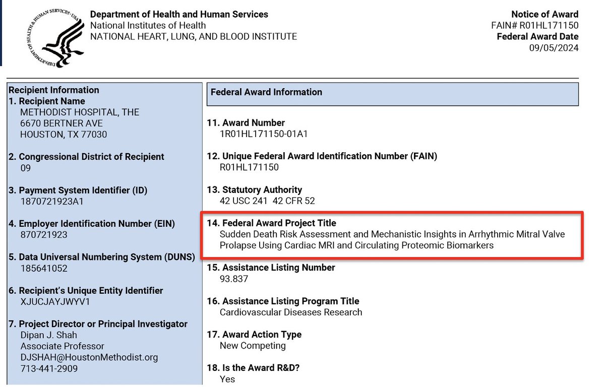The width and height of the screenshot is (605, 390).
Task: Select the 'New Competing' value
Action: click(253, 346)
